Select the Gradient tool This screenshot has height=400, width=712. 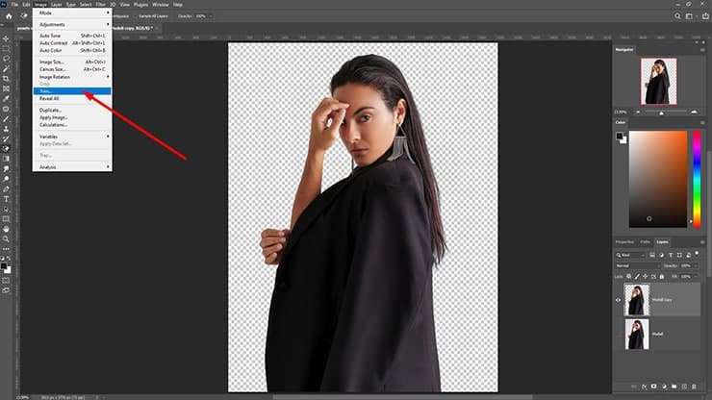click(x=6, y=159)
